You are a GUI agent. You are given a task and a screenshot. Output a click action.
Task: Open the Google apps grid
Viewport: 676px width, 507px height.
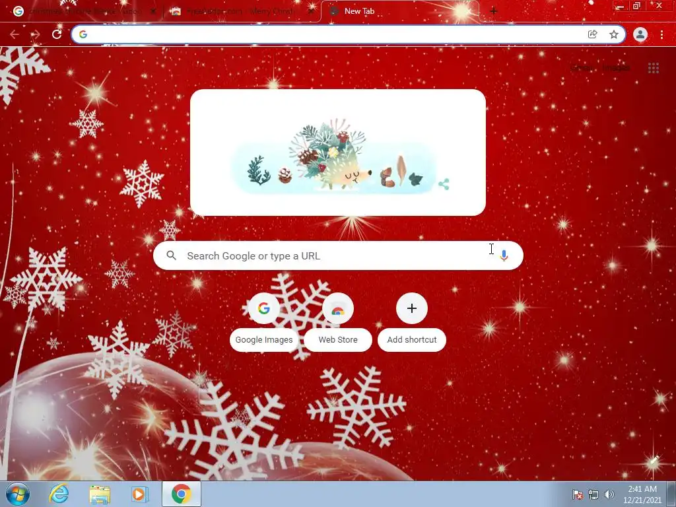click(654, 68)
